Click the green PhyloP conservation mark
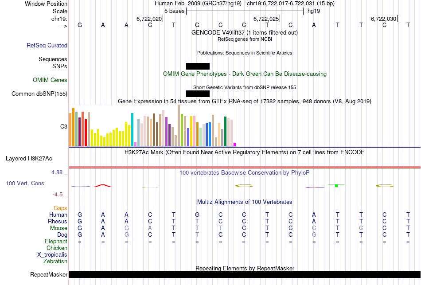This screenshot has height=285, width=421. pyautogui.click(x=336, y=185)
